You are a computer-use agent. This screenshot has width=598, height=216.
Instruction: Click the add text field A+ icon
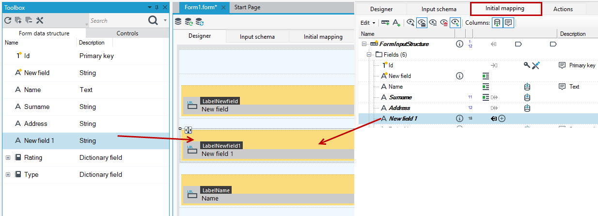(396, 23)
